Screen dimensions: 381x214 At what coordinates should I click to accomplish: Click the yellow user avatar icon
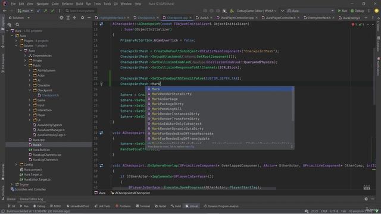tap(377, 11)
